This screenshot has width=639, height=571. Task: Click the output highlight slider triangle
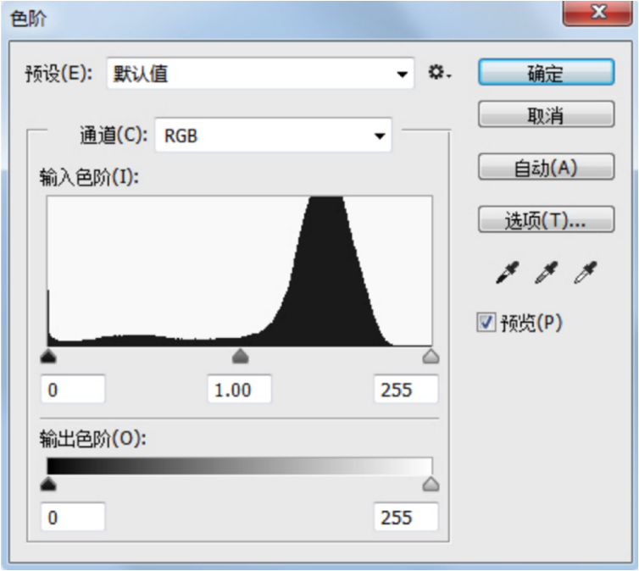pos(431,484)
